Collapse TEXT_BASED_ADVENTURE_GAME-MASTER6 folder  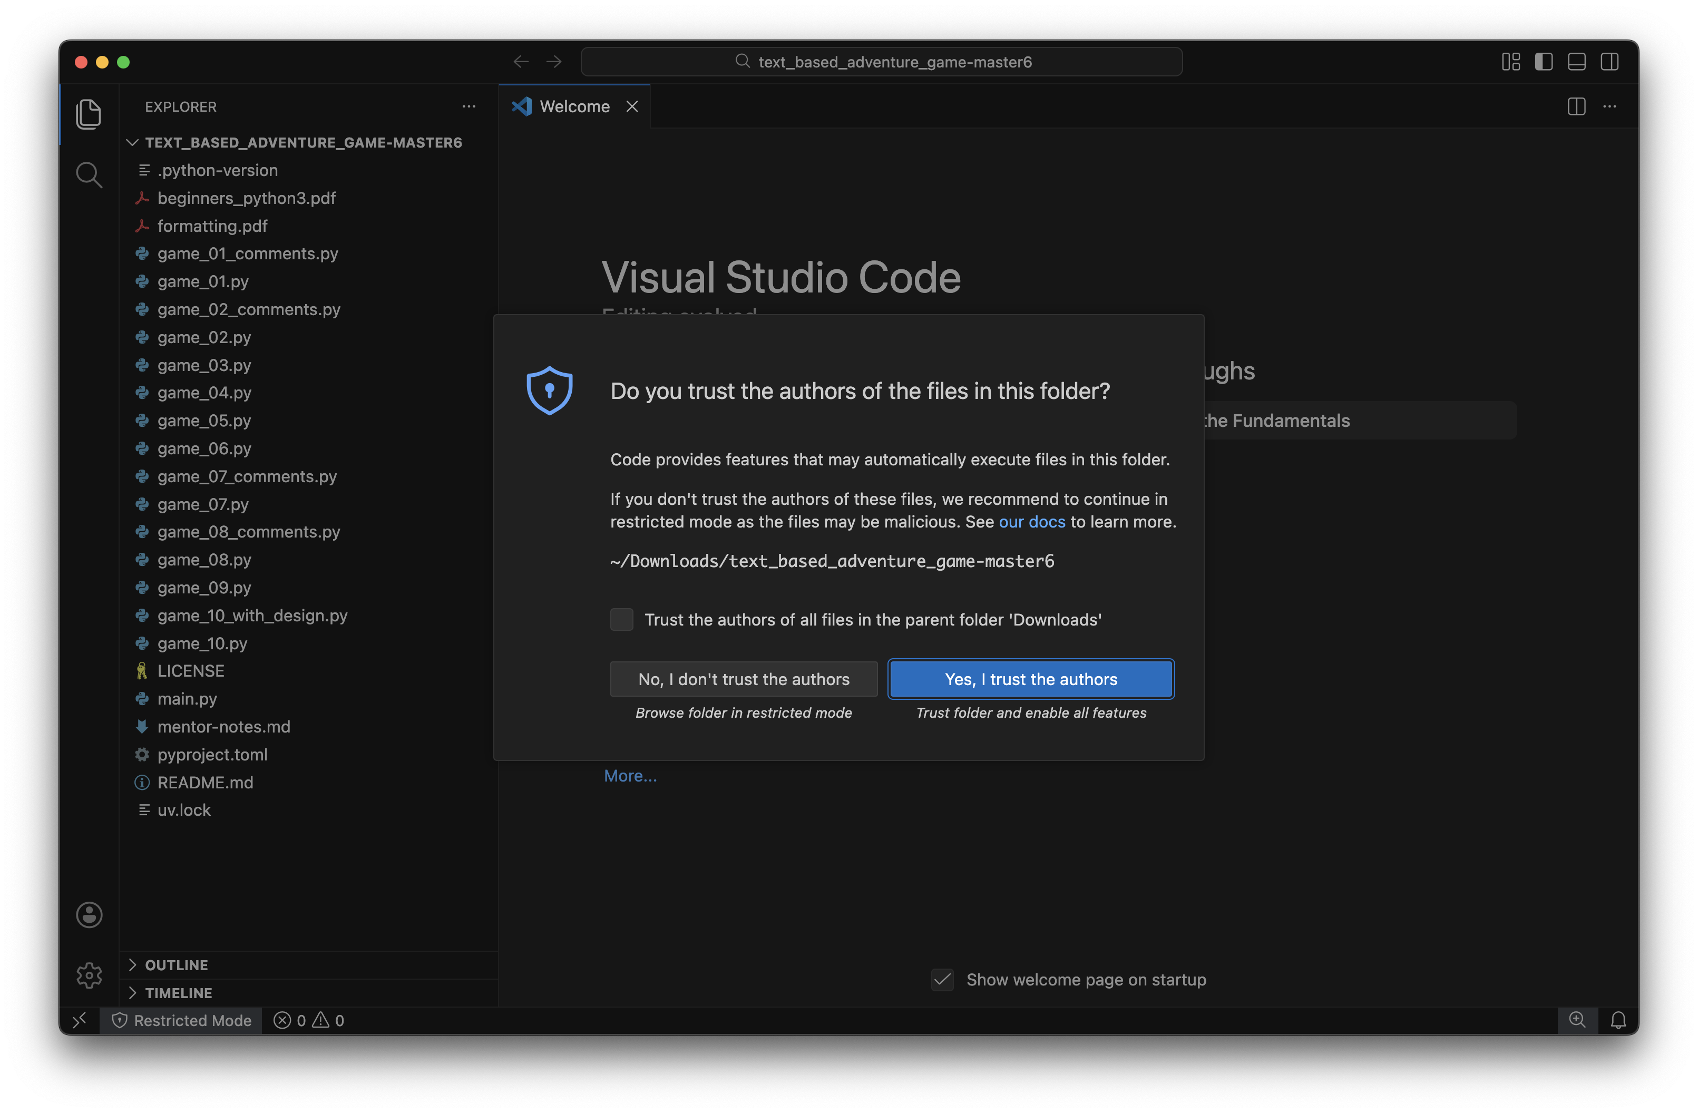(308, 143)
